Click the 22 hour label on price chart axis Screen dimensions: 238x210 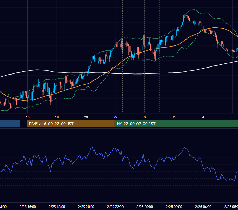[115, 117]
